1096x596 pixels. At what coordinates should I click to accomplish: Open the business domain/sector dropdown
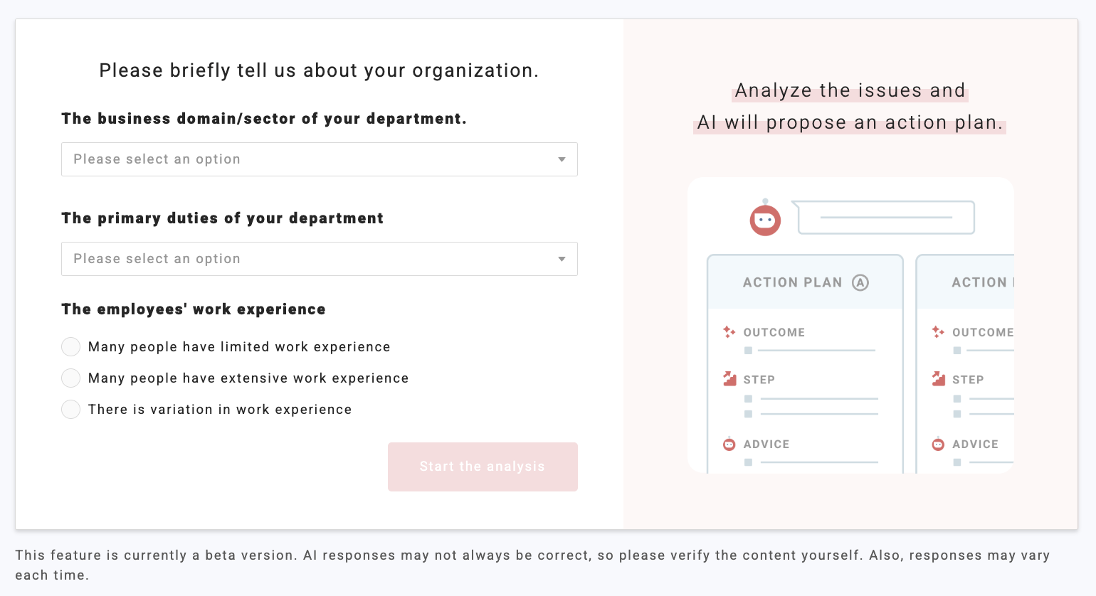pyautogui.click(x=319, y=159)
